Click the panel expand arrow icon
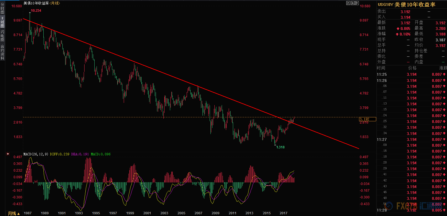The height and width of the screenshot is (216, 447). [x=357, y=3]
